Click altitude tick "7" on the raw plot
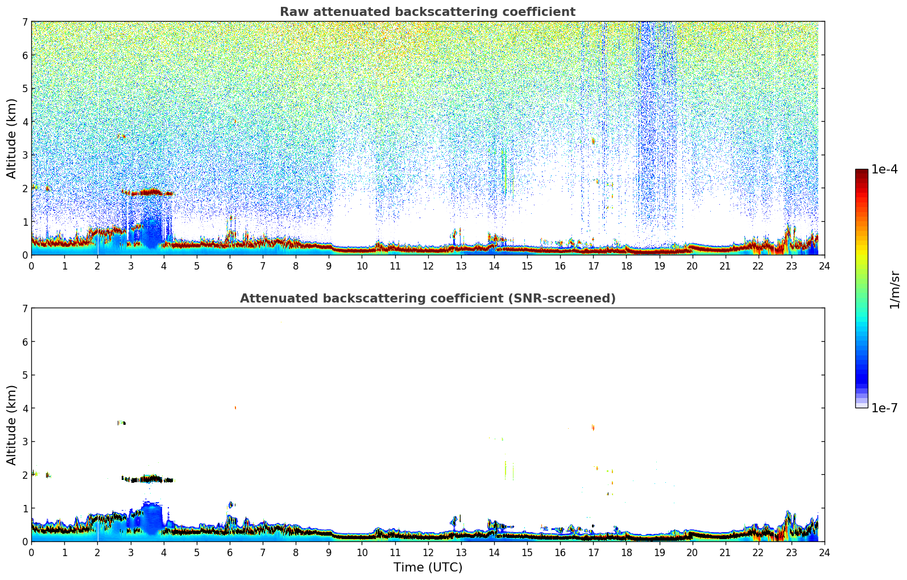The image size is (907, 580). tap(25, 22)
